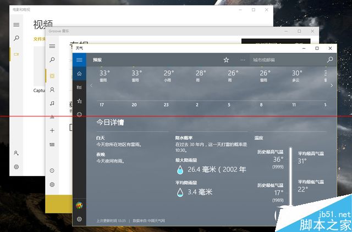352x232 pixels.
Task: Open Now Playing icon in Groove Music sidebar
Action: point(52,117)
